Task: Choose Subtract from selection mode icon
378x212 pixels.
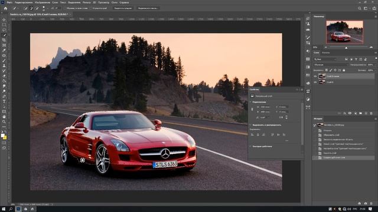Action: (37, 8)
